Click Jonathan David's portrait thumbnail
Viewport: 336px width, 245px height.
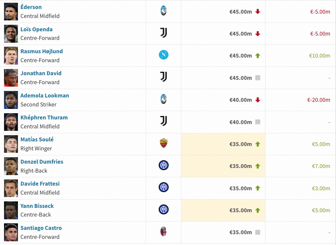point(11,78)
